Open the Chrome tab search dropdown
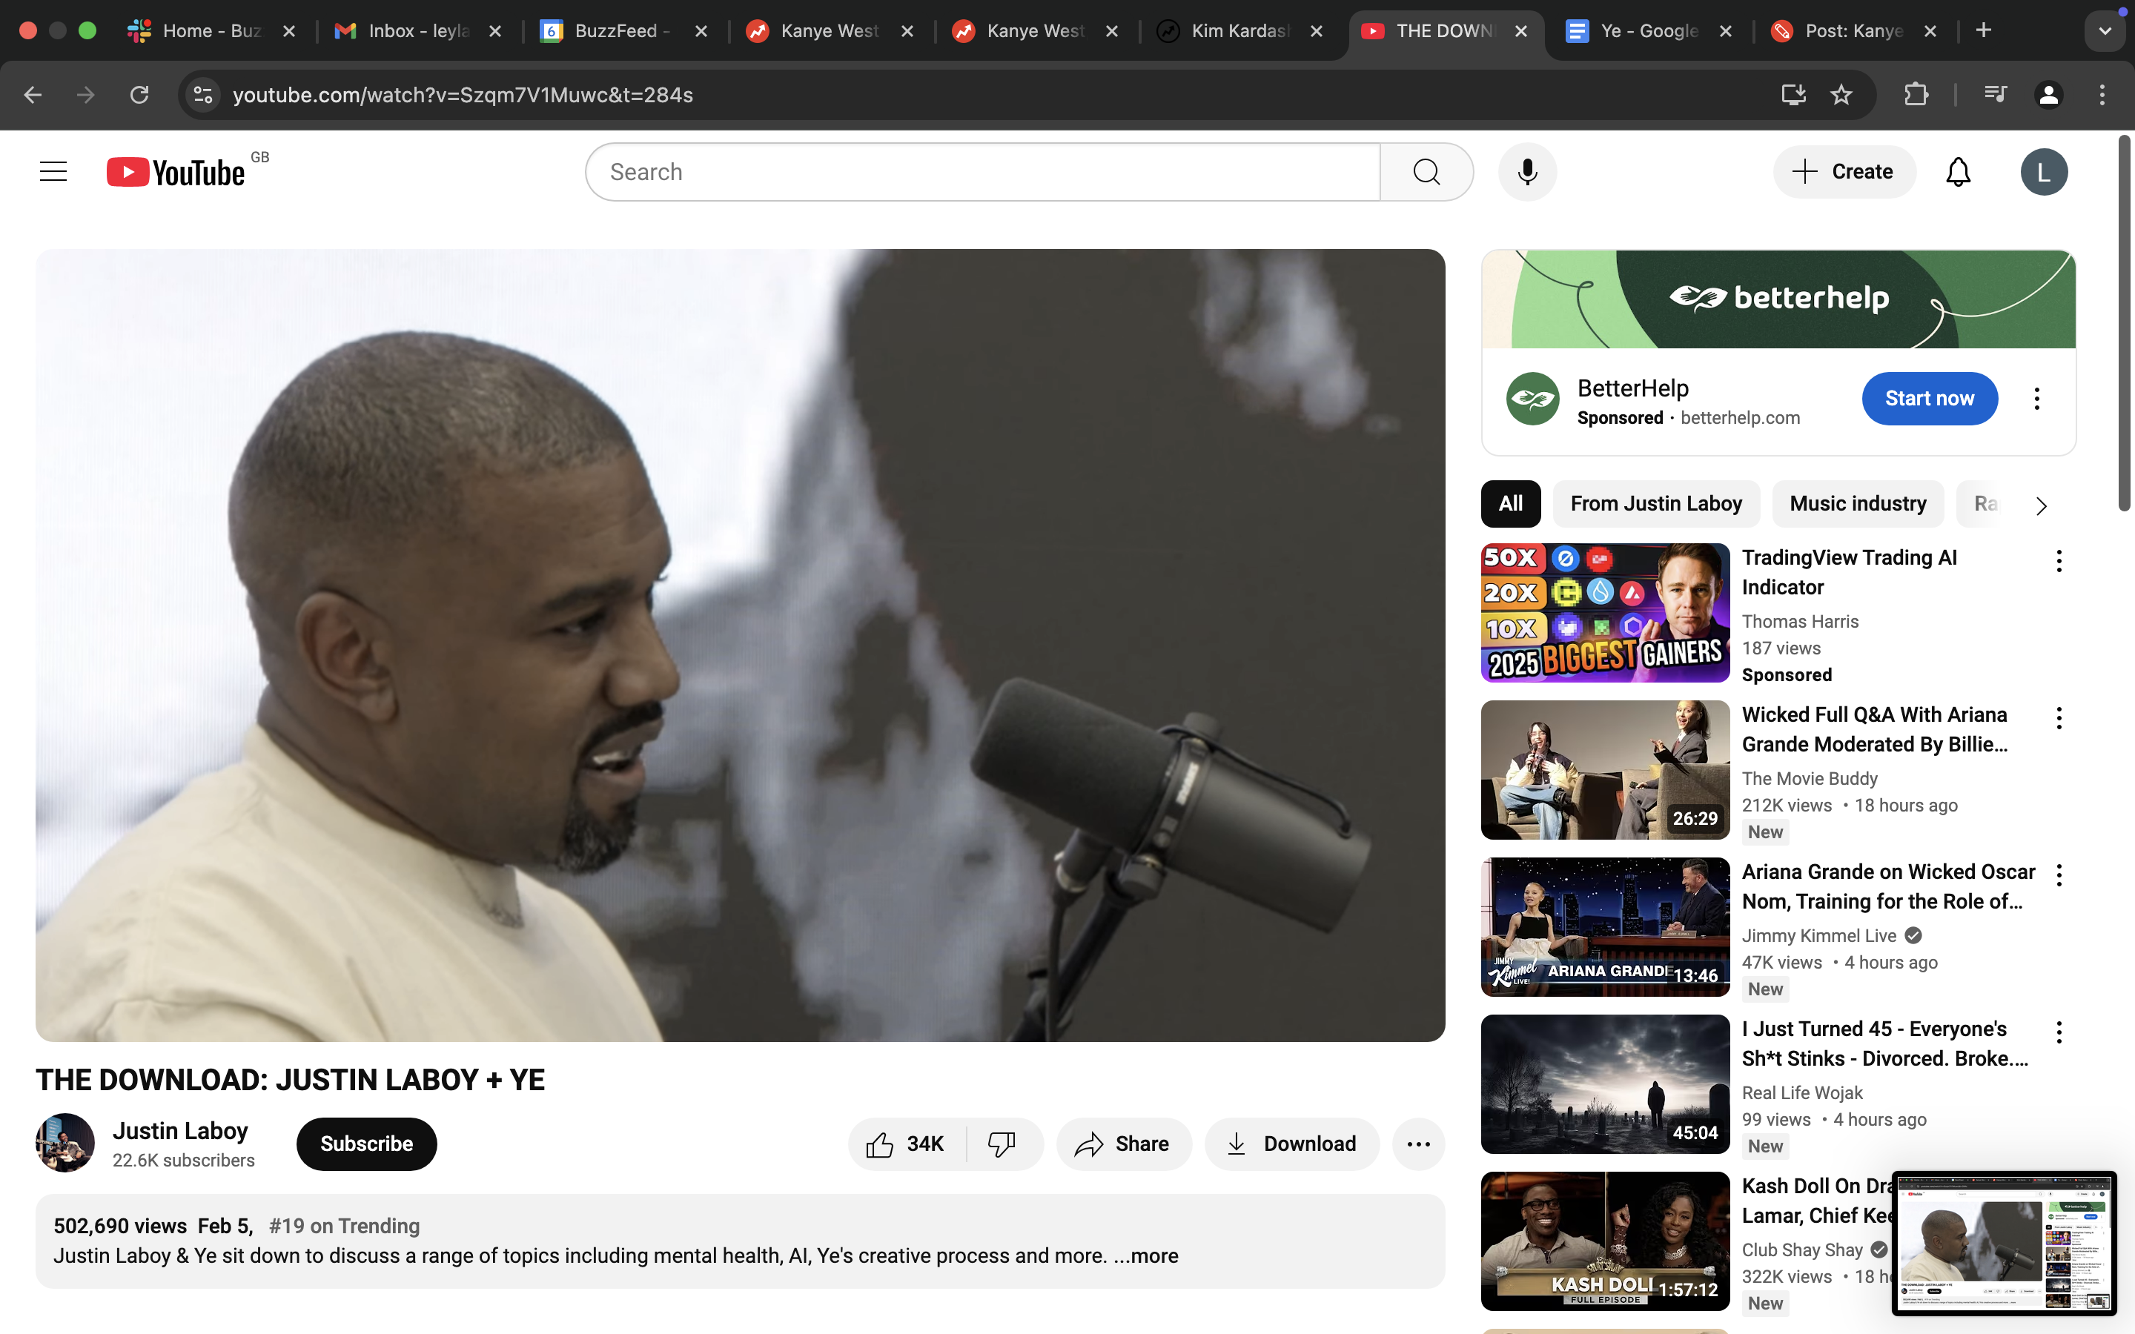This screenshot has width=2135, height=1334. 2105,31
